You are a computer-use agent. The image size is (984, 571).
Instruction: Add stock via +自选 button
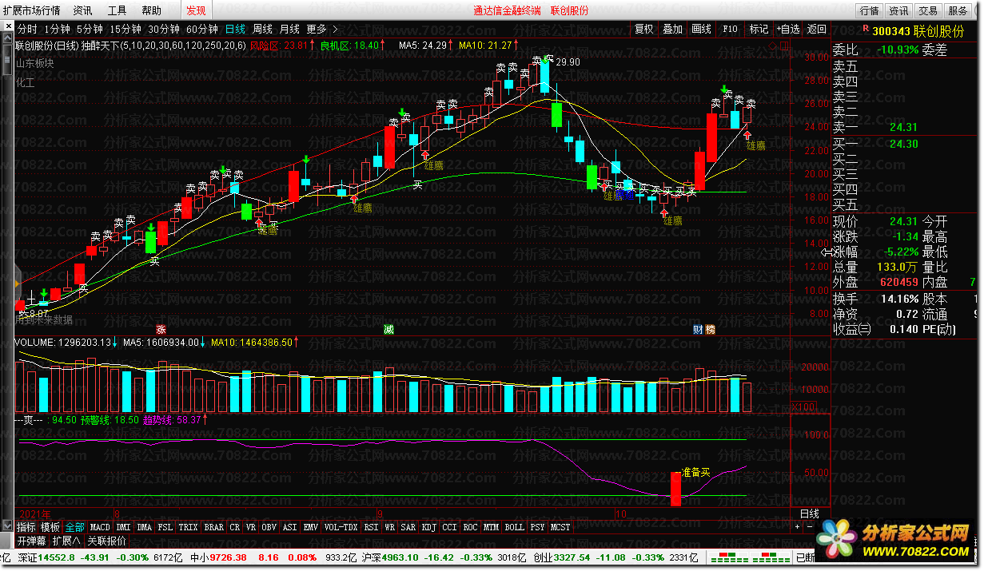pos(787,29)
